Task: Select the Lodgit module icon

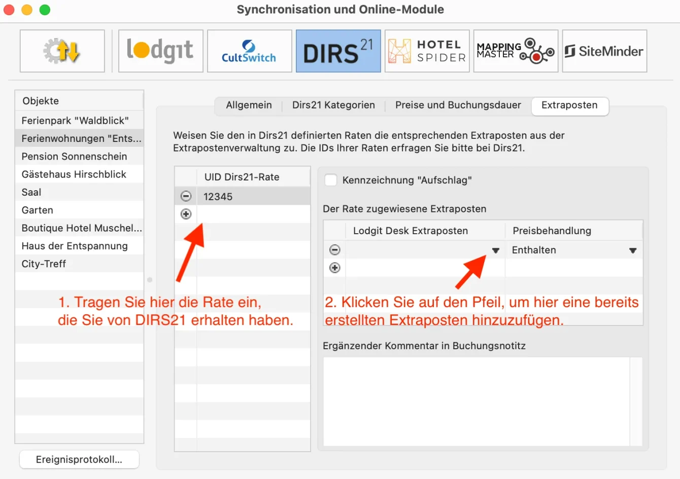Action: pyautogui.click(x=160, y=51)
